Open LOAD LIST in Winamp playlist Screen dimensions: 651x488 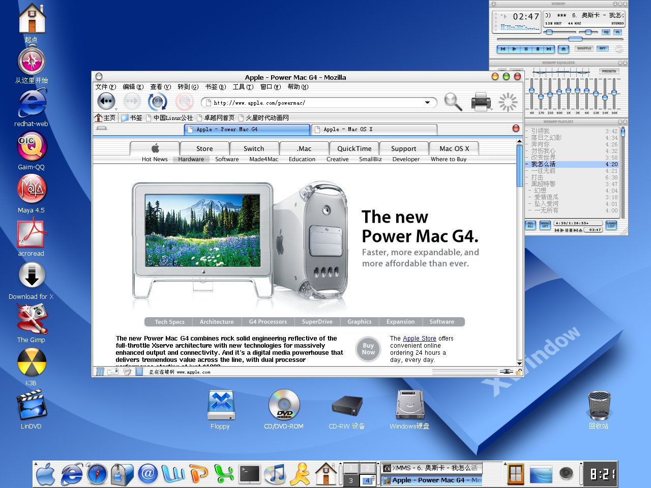coord(611,224)
